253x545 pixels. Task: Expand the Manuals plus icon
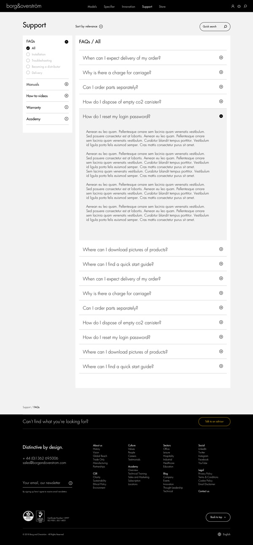point(66,84)
